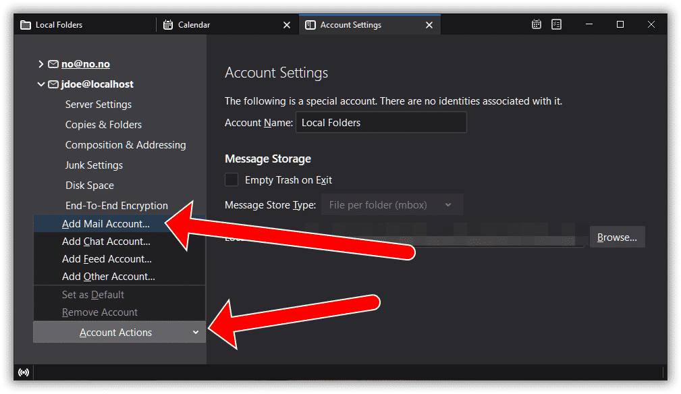Click the Calendar tab icon
This screenshot has height=394, width=681.
[x=167, y=25]
